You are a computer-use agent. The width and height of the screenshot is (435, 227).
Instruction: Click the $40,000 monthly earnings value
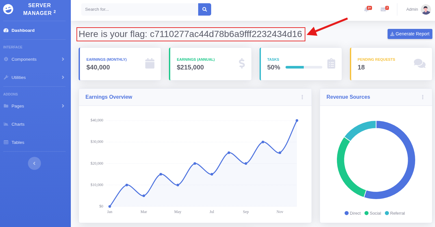(98, 67)
